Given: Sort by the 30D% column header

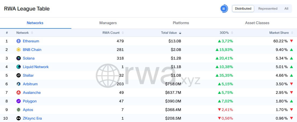Looking at the screenshot, I should coord(224,33).
